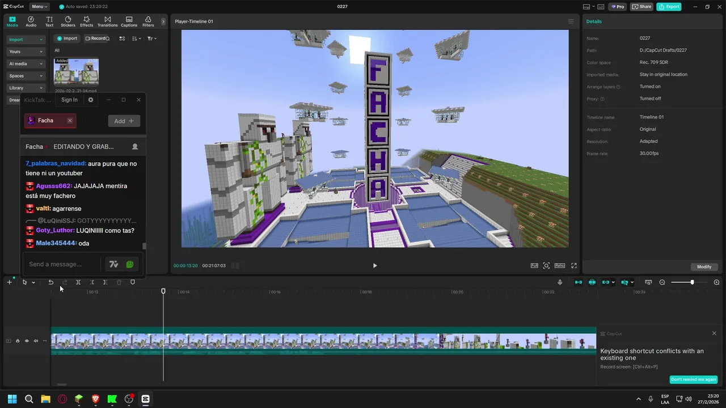Click Sign In in KickTalk window
Image resolution: width=726 pixels, height=408 pixels.
69,100
